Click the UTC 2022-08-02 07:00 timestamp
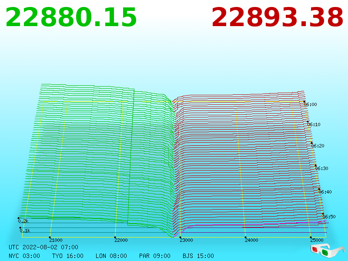This screenshot has height=261, width=348. [x=43, y=247]
